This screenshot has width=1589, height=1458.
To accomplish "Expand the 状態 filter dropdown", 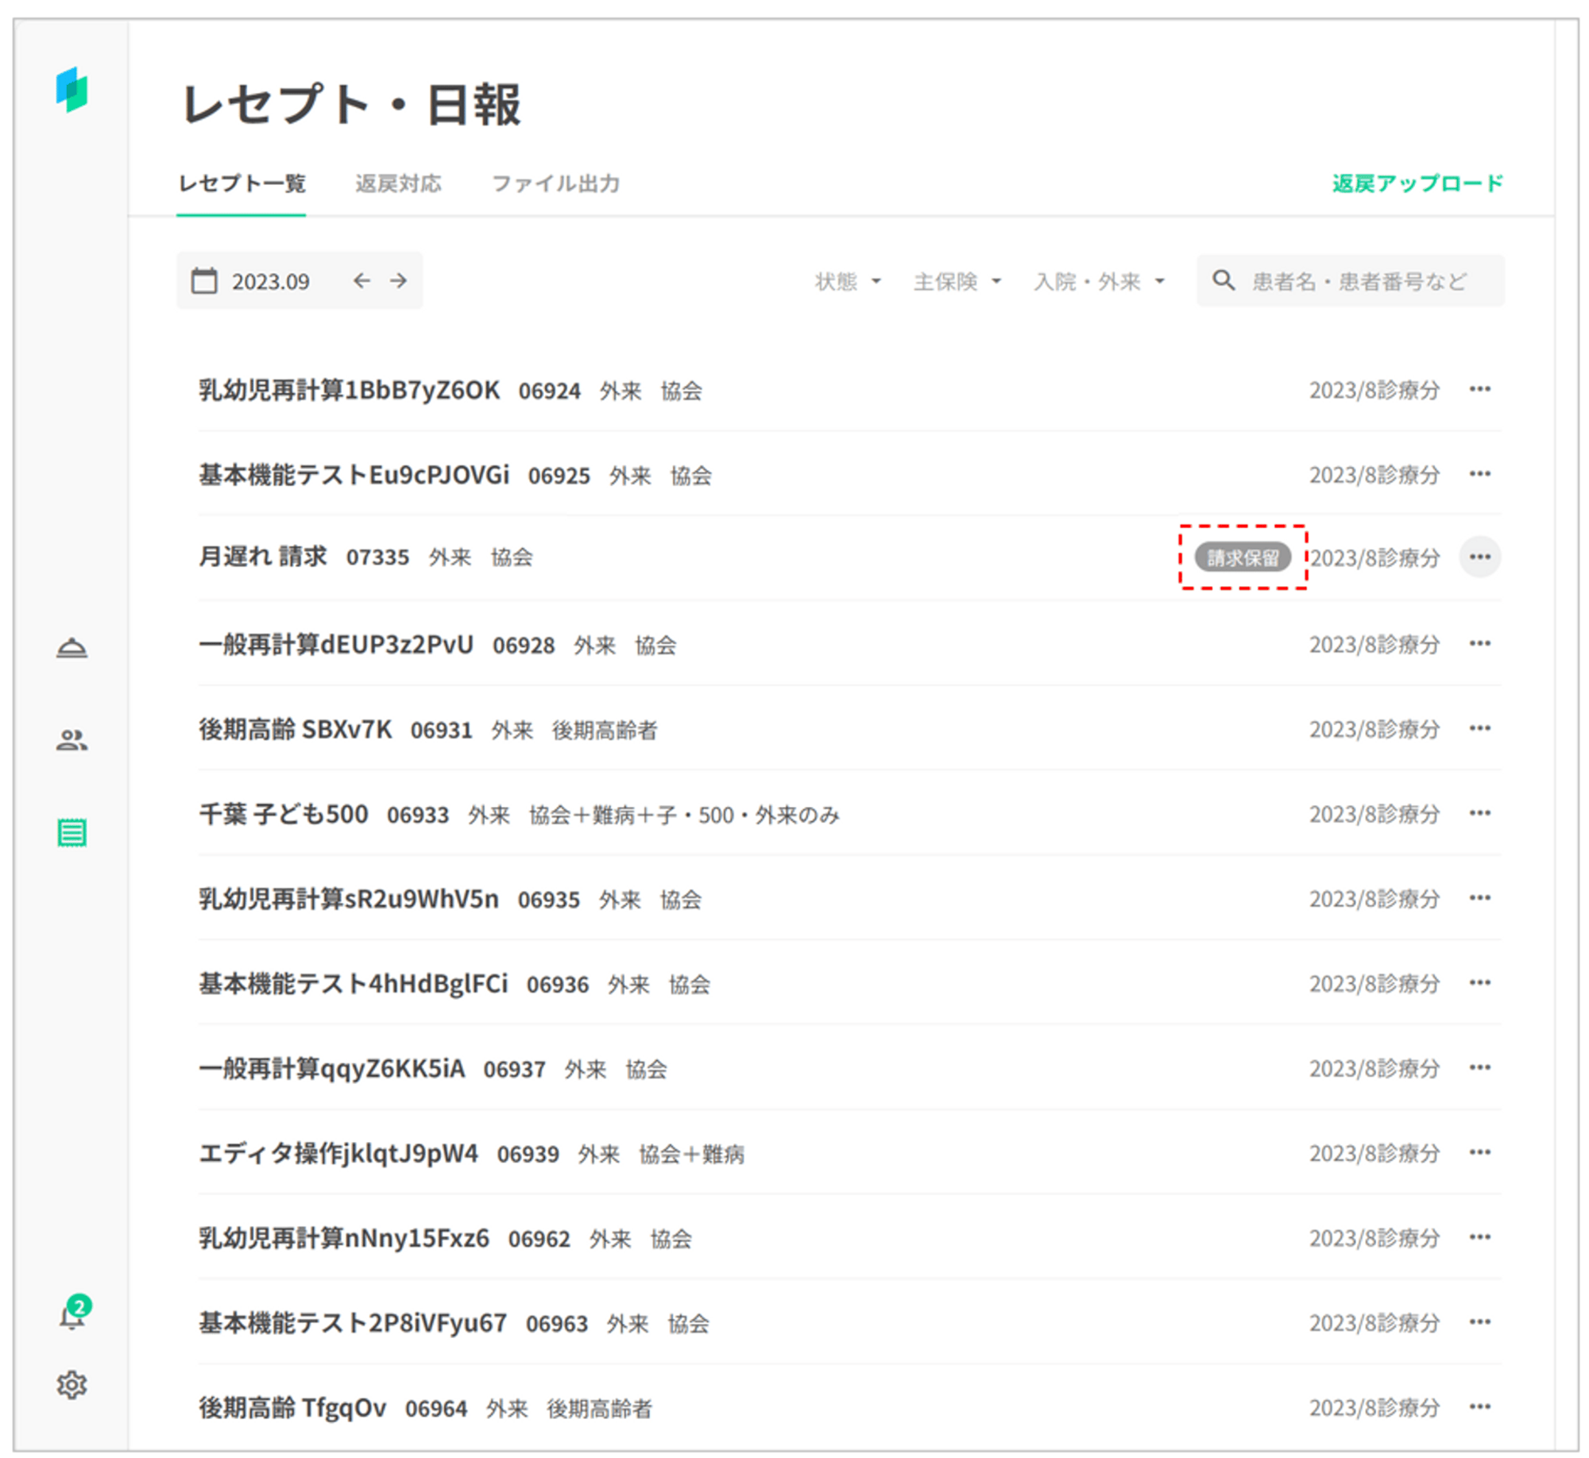I will (847, 281).
